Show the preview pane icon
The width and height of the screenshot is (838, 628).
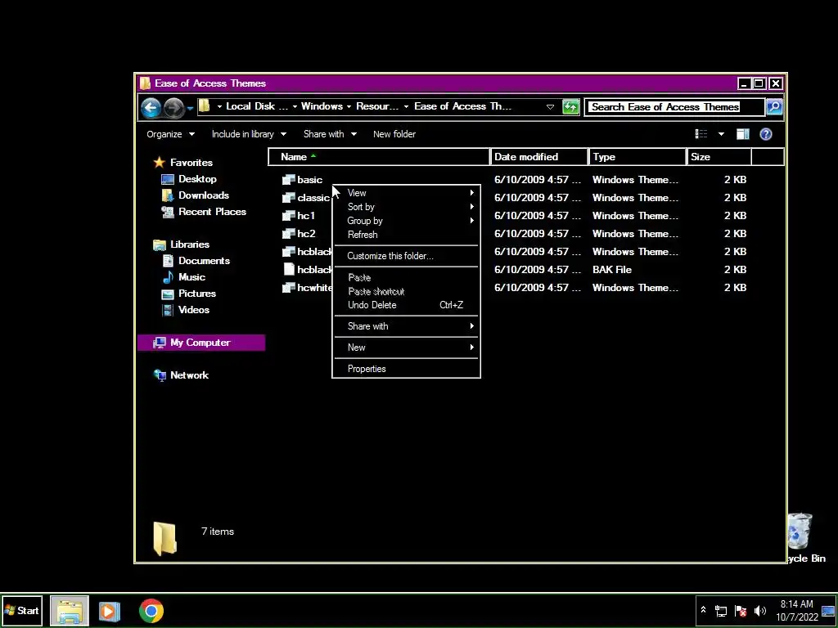[743, 134]
